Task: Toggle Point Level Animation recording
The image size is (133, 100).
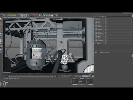Action: (x=91, y=76)
